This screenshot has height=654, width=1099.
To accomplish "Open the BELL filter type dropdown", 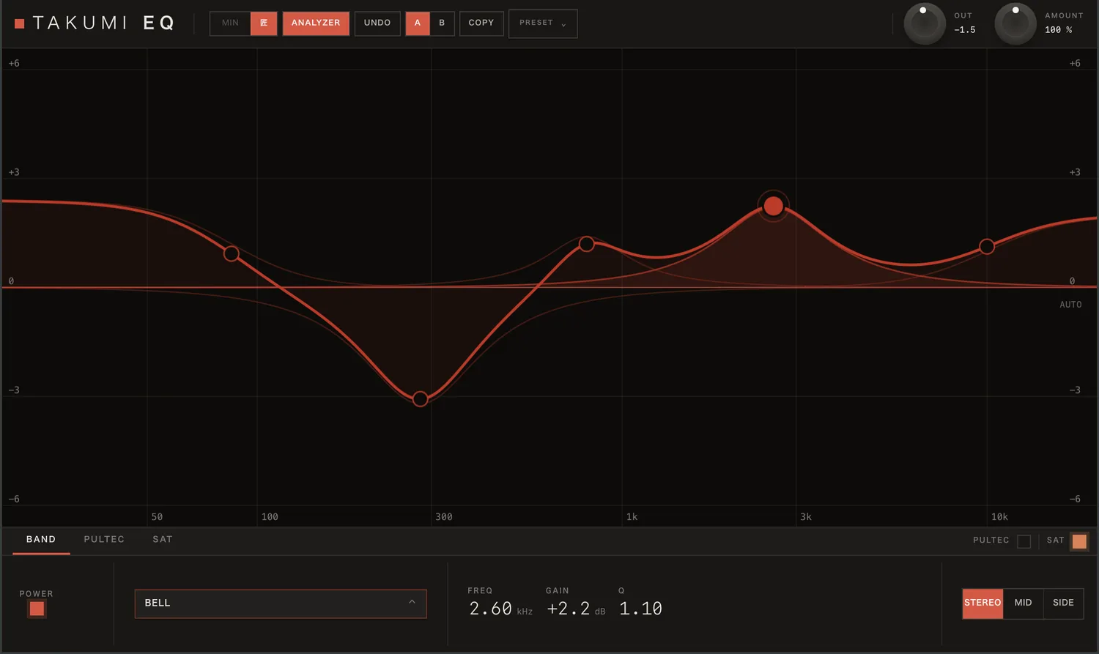I will click(x=281, y=603).
